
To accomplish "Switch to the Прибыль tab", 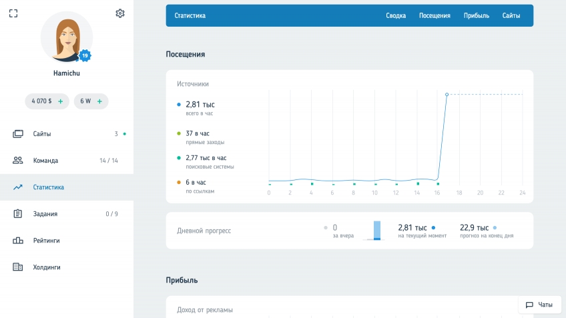I will point(477,15).
